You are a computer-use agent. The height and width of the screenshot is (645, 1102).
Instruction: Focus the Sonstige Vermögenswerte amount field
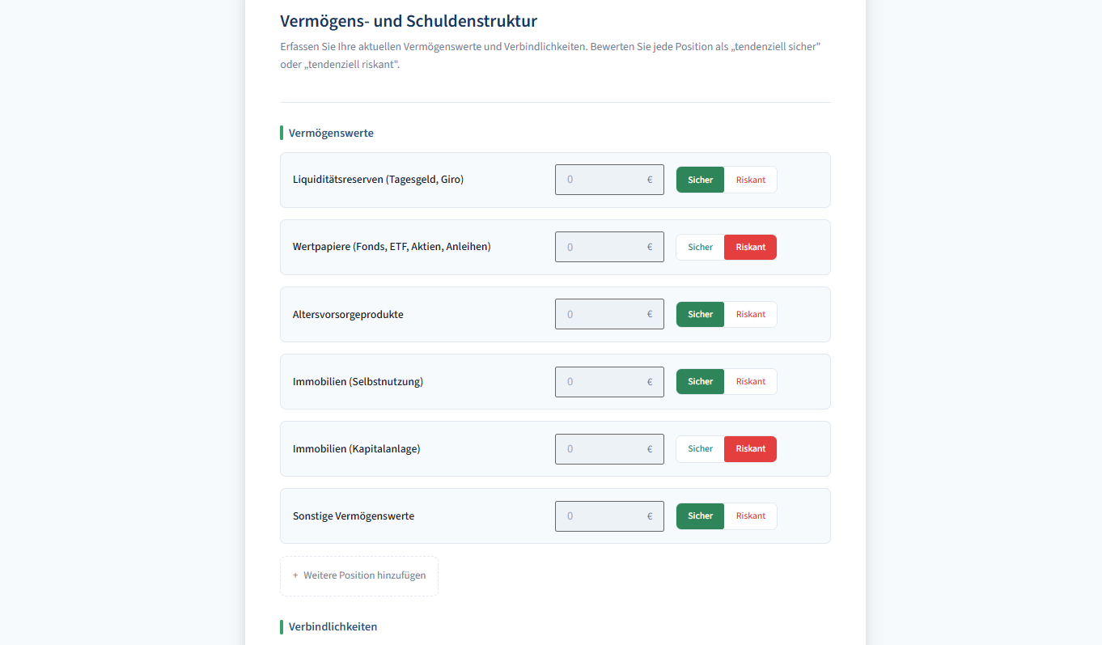click(x=609, y=516)
